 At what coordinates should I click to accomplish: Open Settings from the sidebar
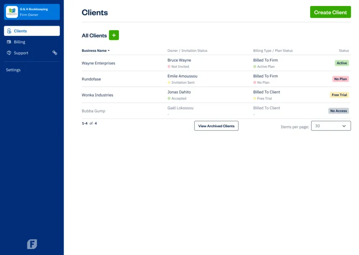[x=13, y=70]
